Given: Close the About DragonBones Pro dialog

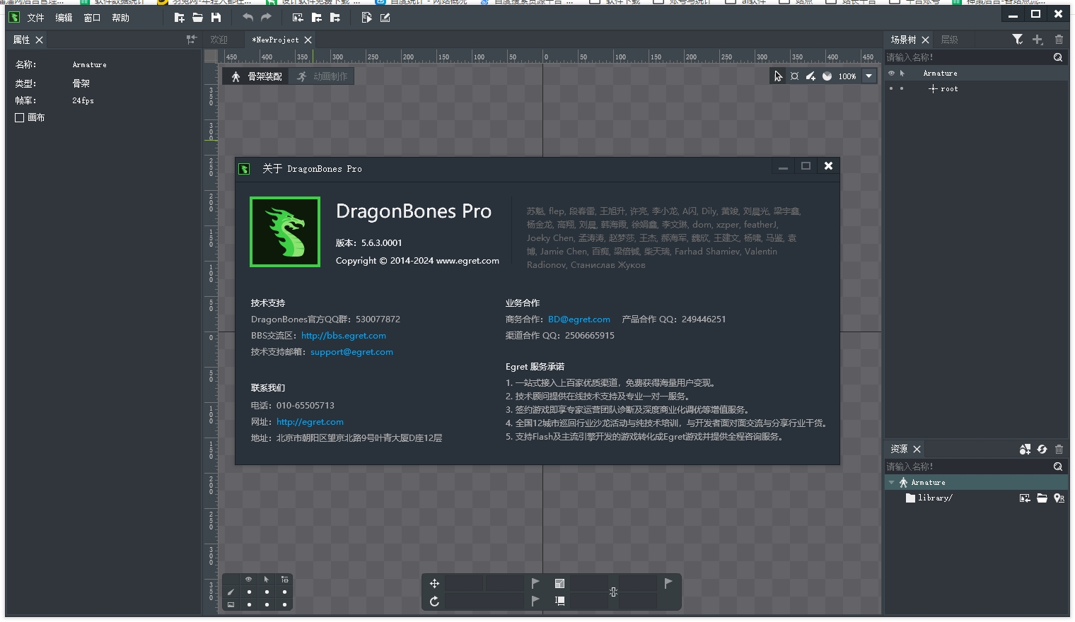Looking at the screenshot, I should [x=828, y=166].
